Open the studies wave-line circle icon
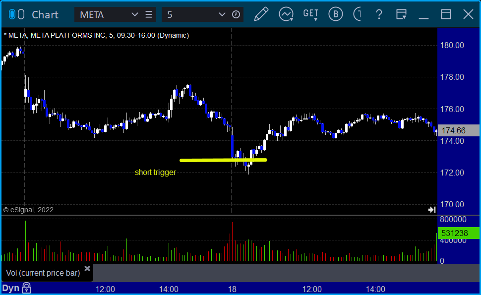 tap(286, 14)
